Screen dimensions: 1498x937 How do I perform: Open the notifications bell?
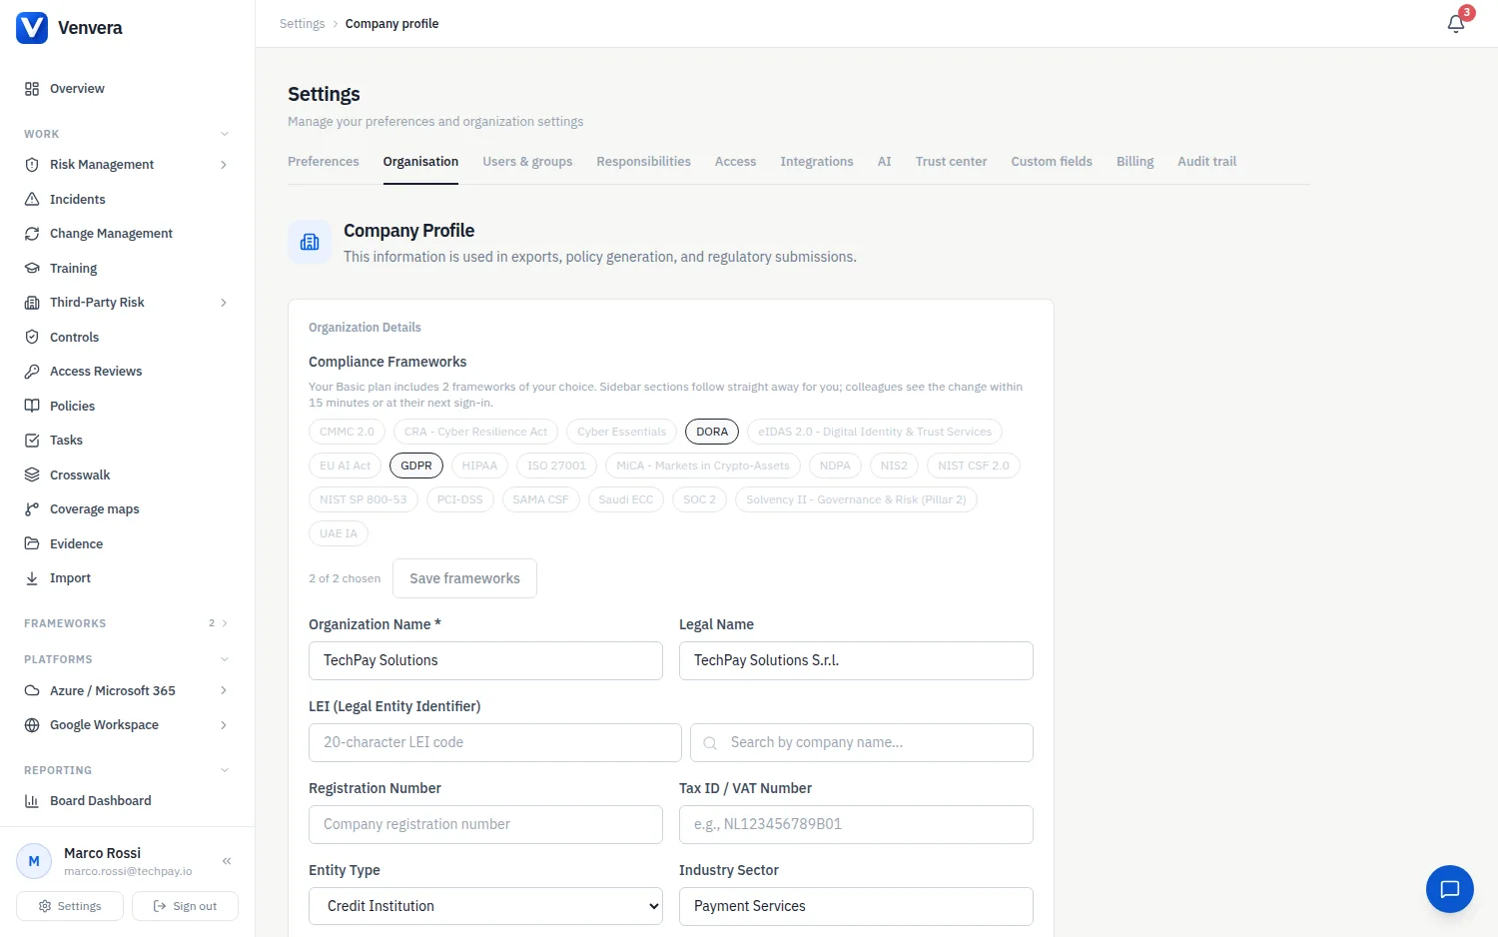[x=1456, y=23]
